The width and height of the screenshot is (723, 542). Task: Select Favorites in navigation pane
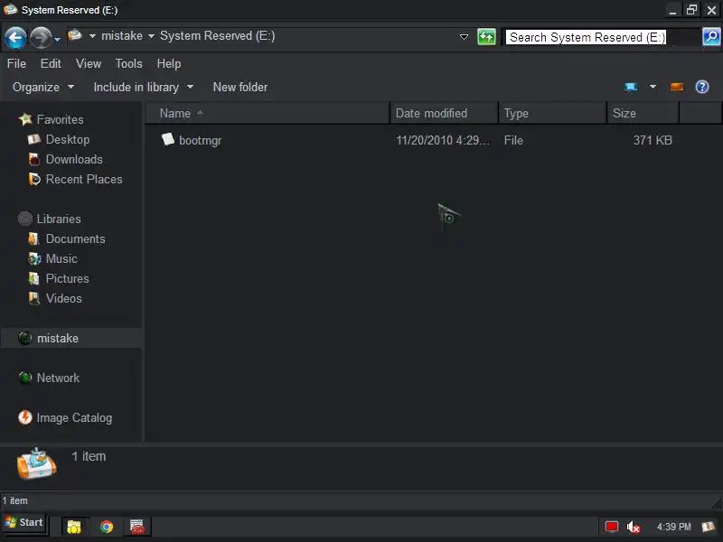[61, 119]
